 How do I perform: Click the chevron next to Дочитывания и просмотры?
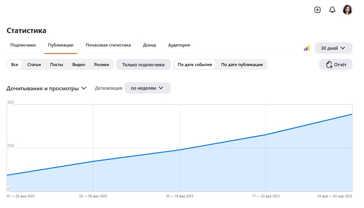click(x=84, y=88)
